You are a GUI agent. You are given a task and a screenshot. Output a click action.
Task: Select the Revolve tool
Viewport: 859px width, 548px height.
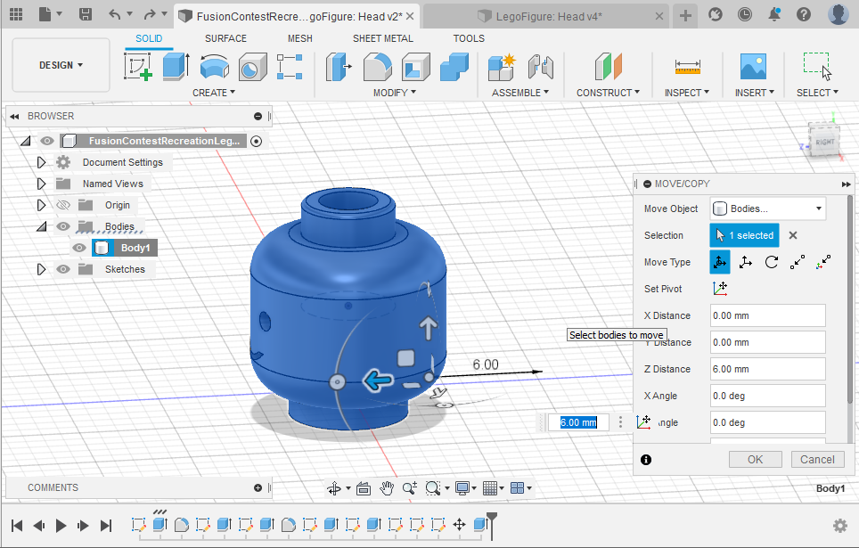(x=214, y=67)
